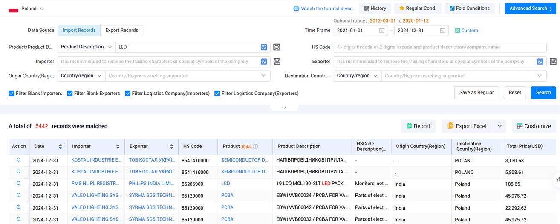View details of PMS NL PL record
This screenshot has height=224, width=560.
[x=19, y=184]
